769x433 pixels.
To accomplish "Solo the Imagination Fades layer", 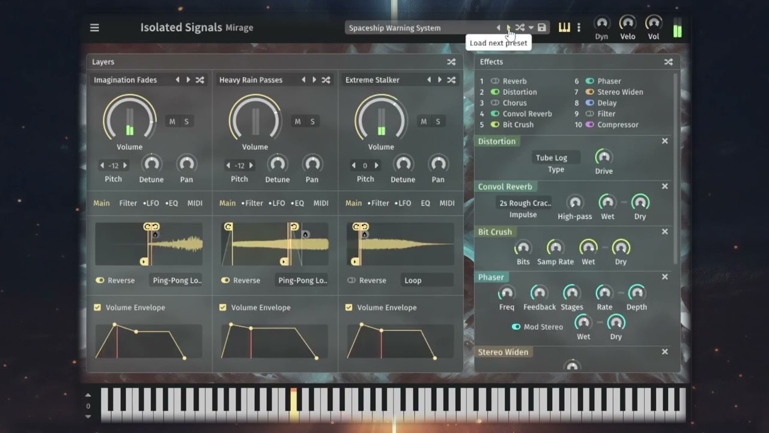I will (186, 121).
